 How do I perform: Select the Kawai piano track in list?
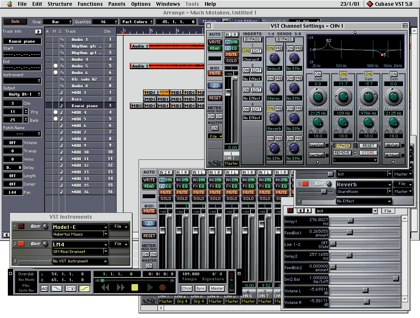(x=84, y=106)
